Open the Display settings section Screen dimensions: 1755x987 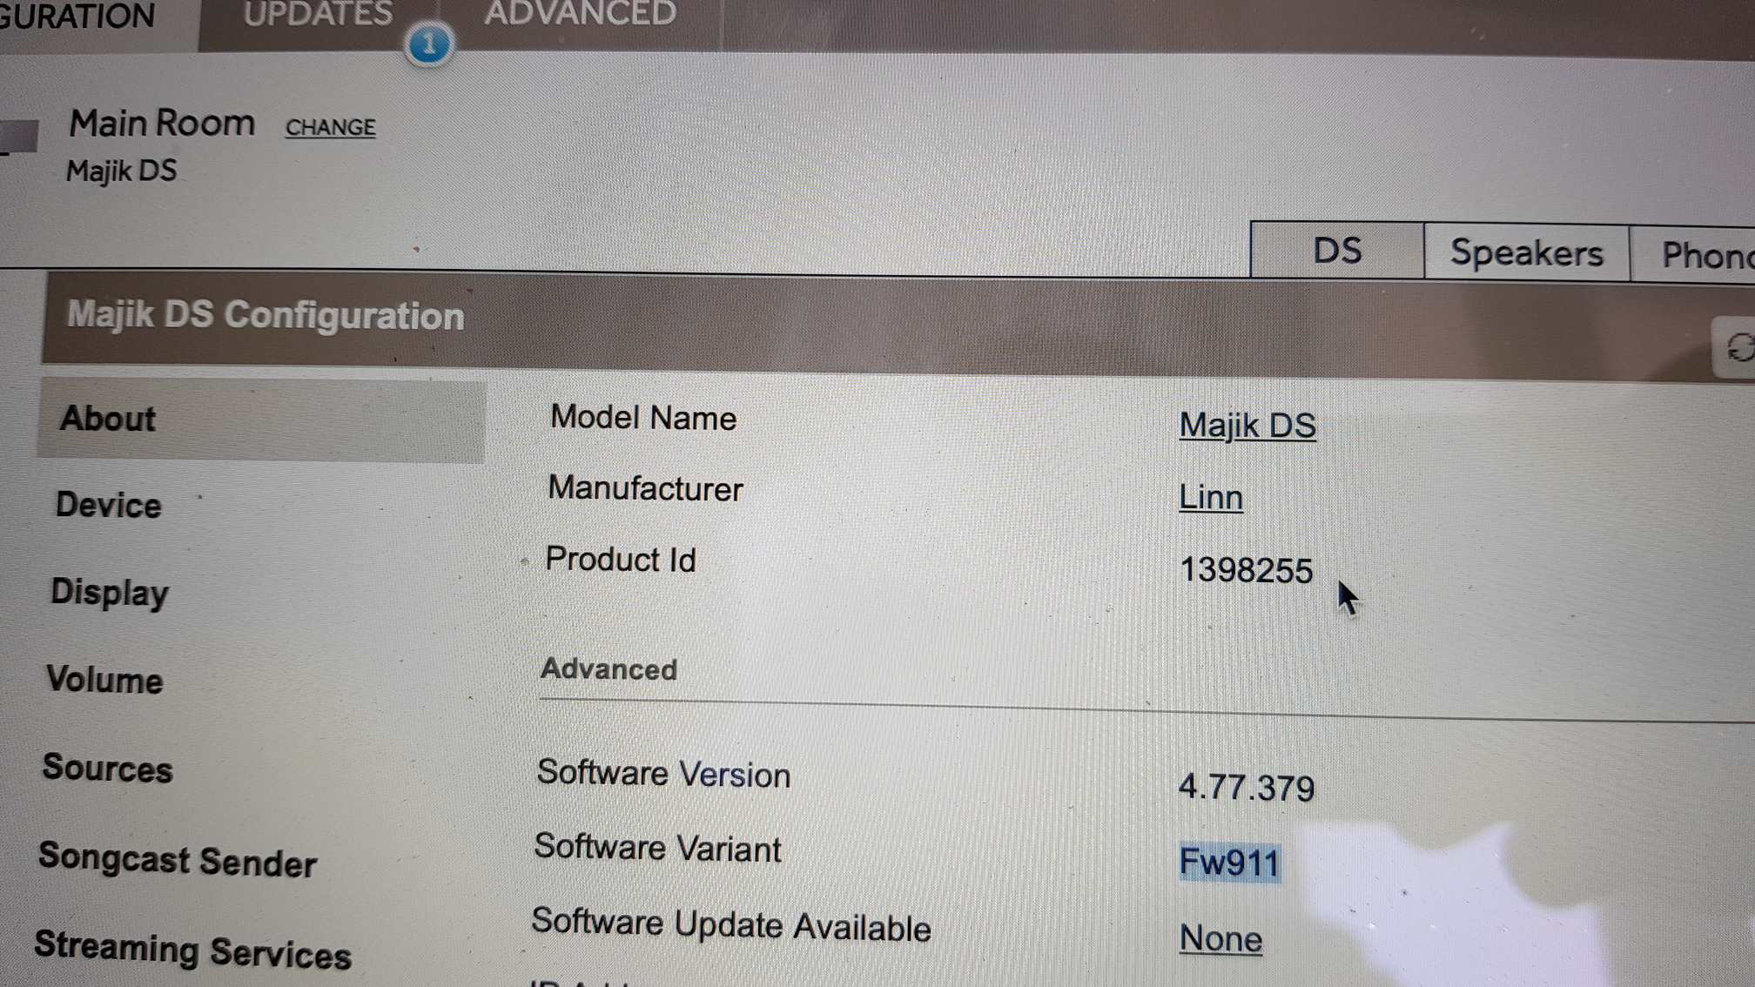110,593
